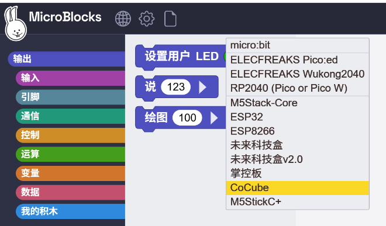386x226 pixels.
Task: Expand the 绘图 block arrow
Action: [x=214, y=118]
